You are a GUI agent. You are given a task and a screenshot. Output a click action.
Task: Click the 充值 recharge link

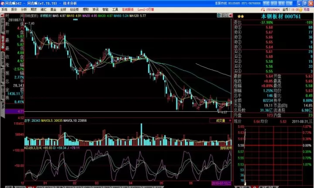point(307,10)
